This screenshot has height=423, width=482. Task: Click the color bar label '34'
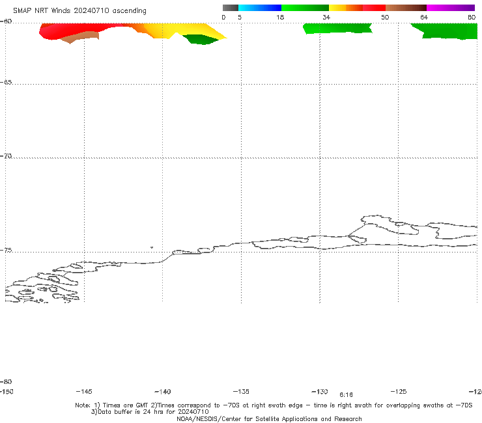coord(326,17)
